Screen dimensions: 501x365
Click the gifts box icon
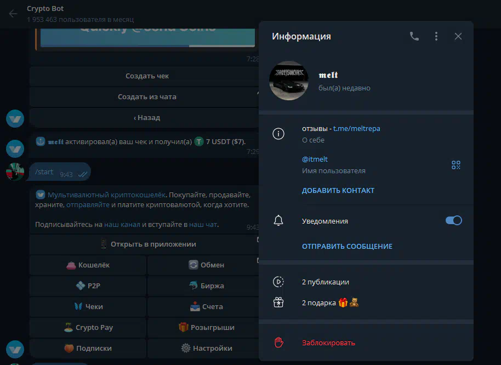[278, 303]
